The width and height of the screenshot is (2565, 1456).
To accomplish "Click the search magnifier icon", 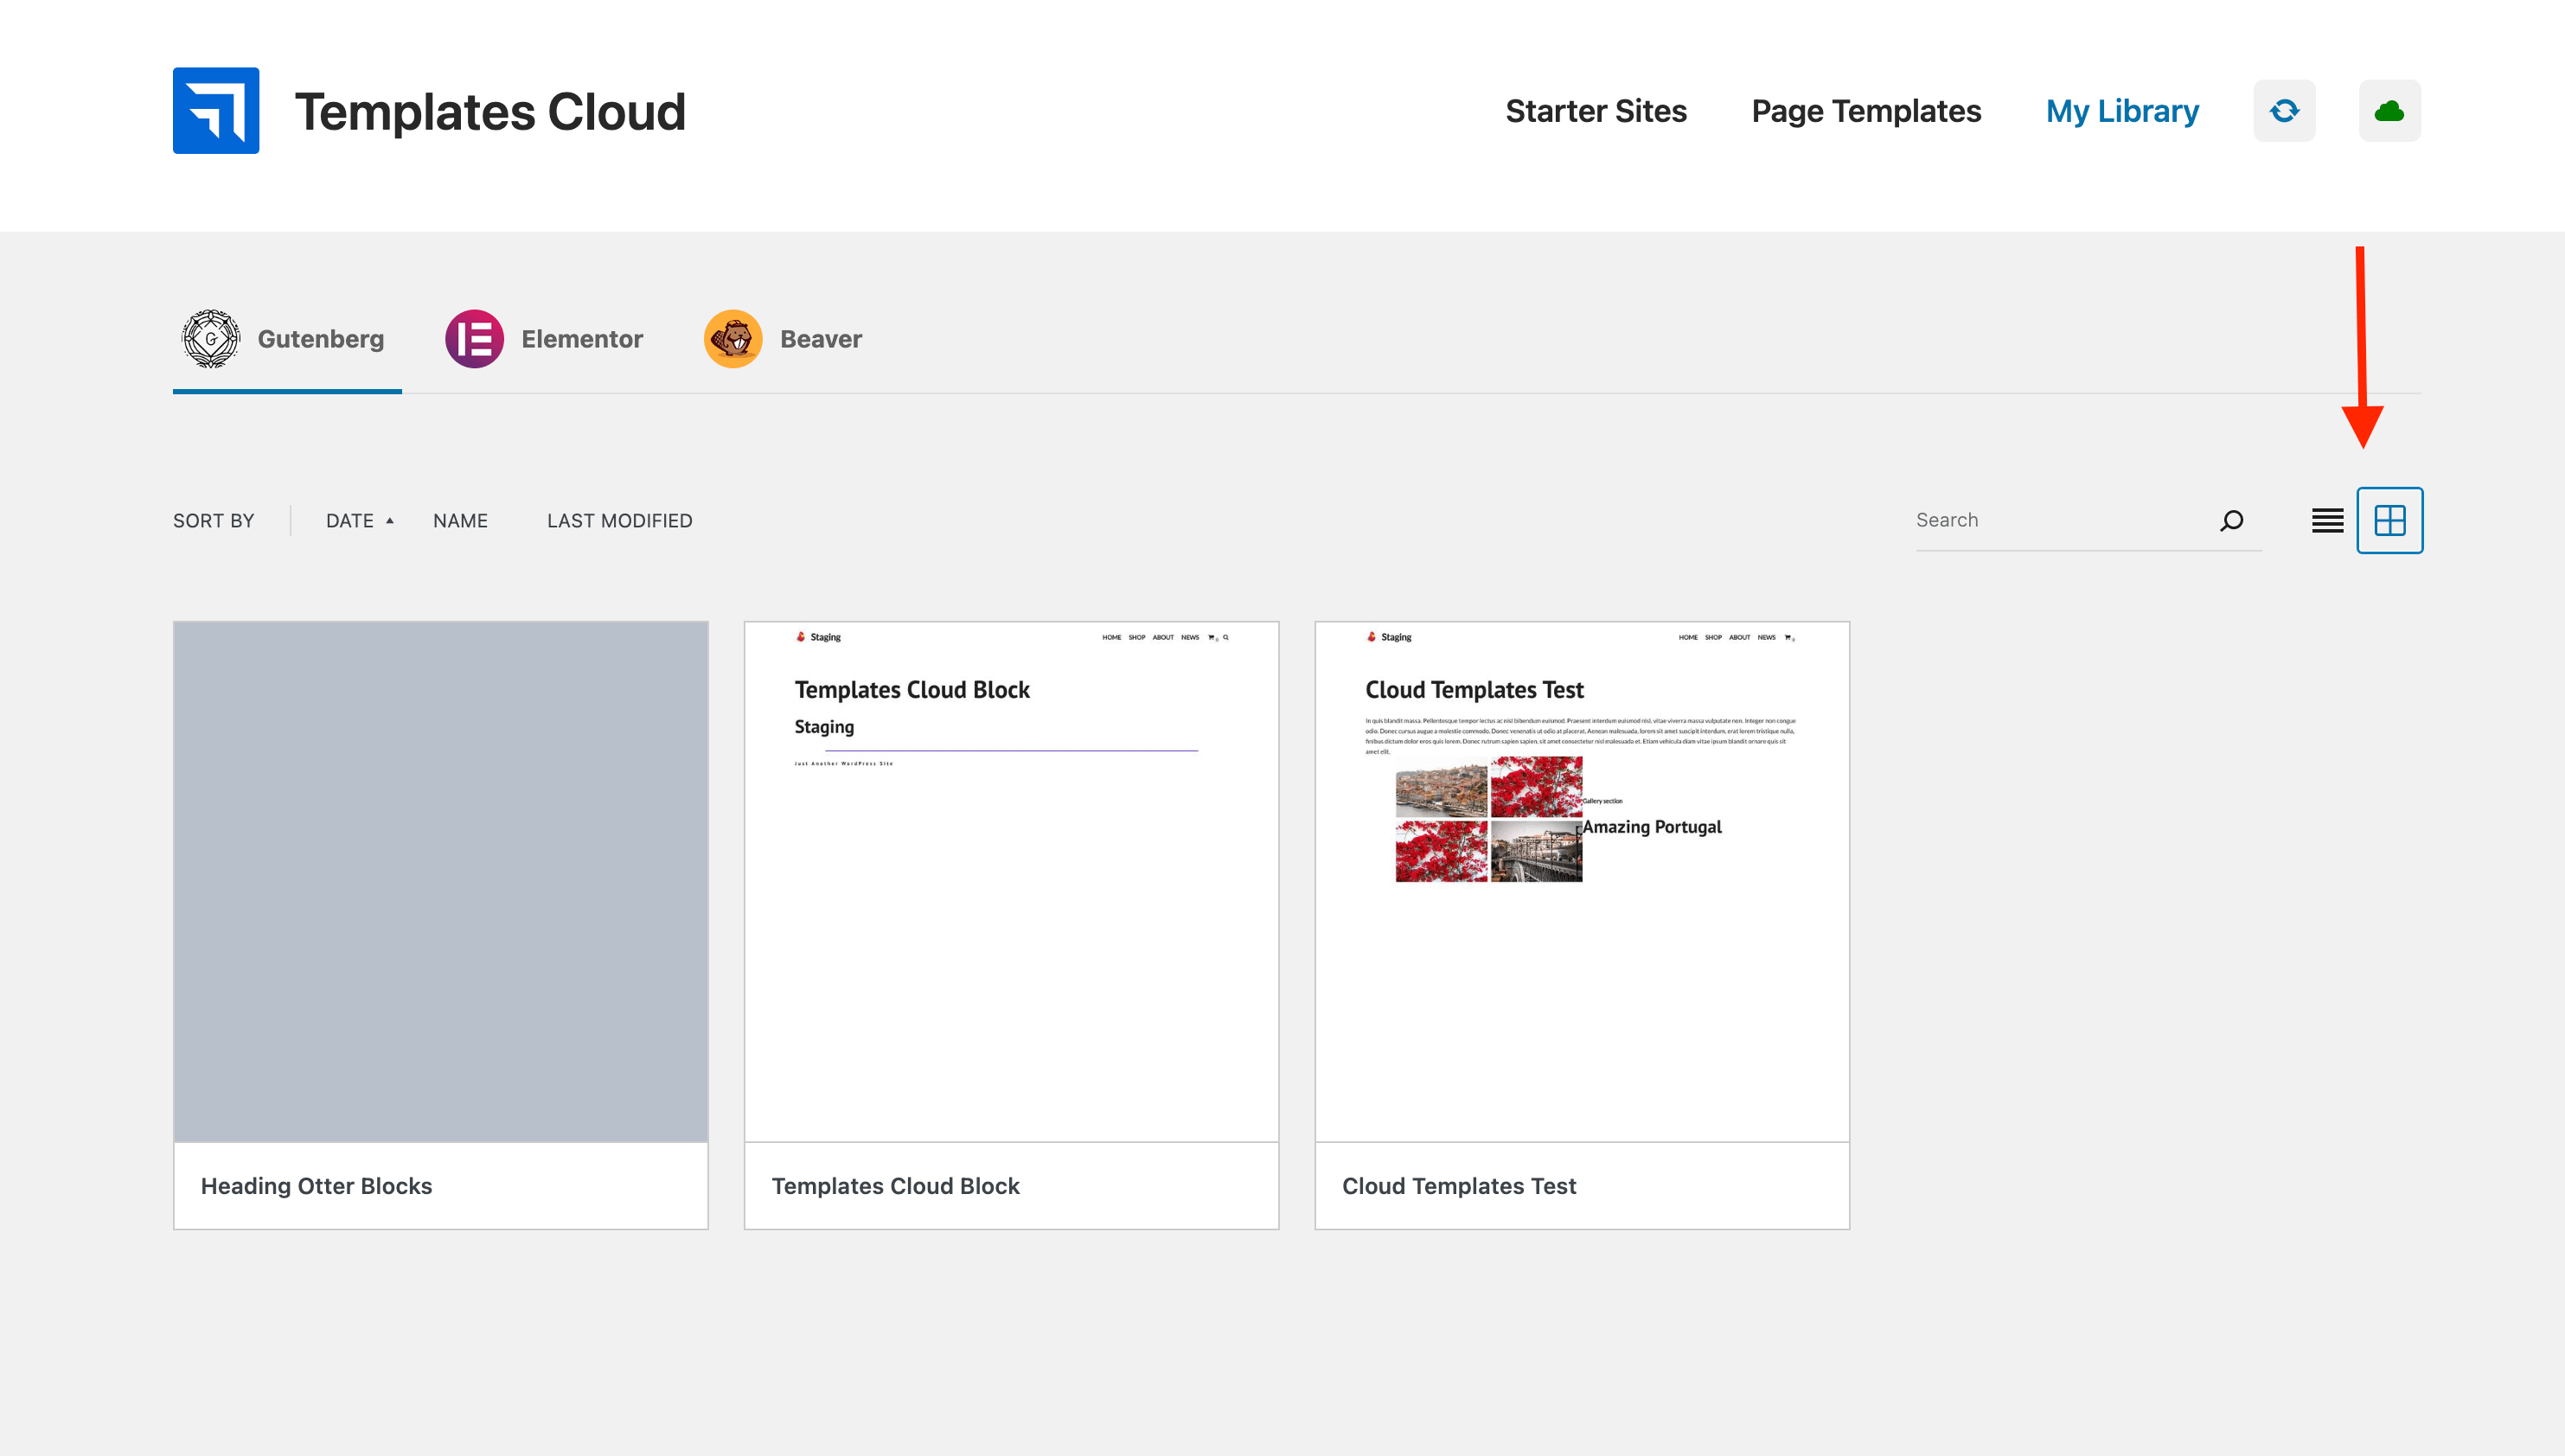I will tap(2231, 520).
